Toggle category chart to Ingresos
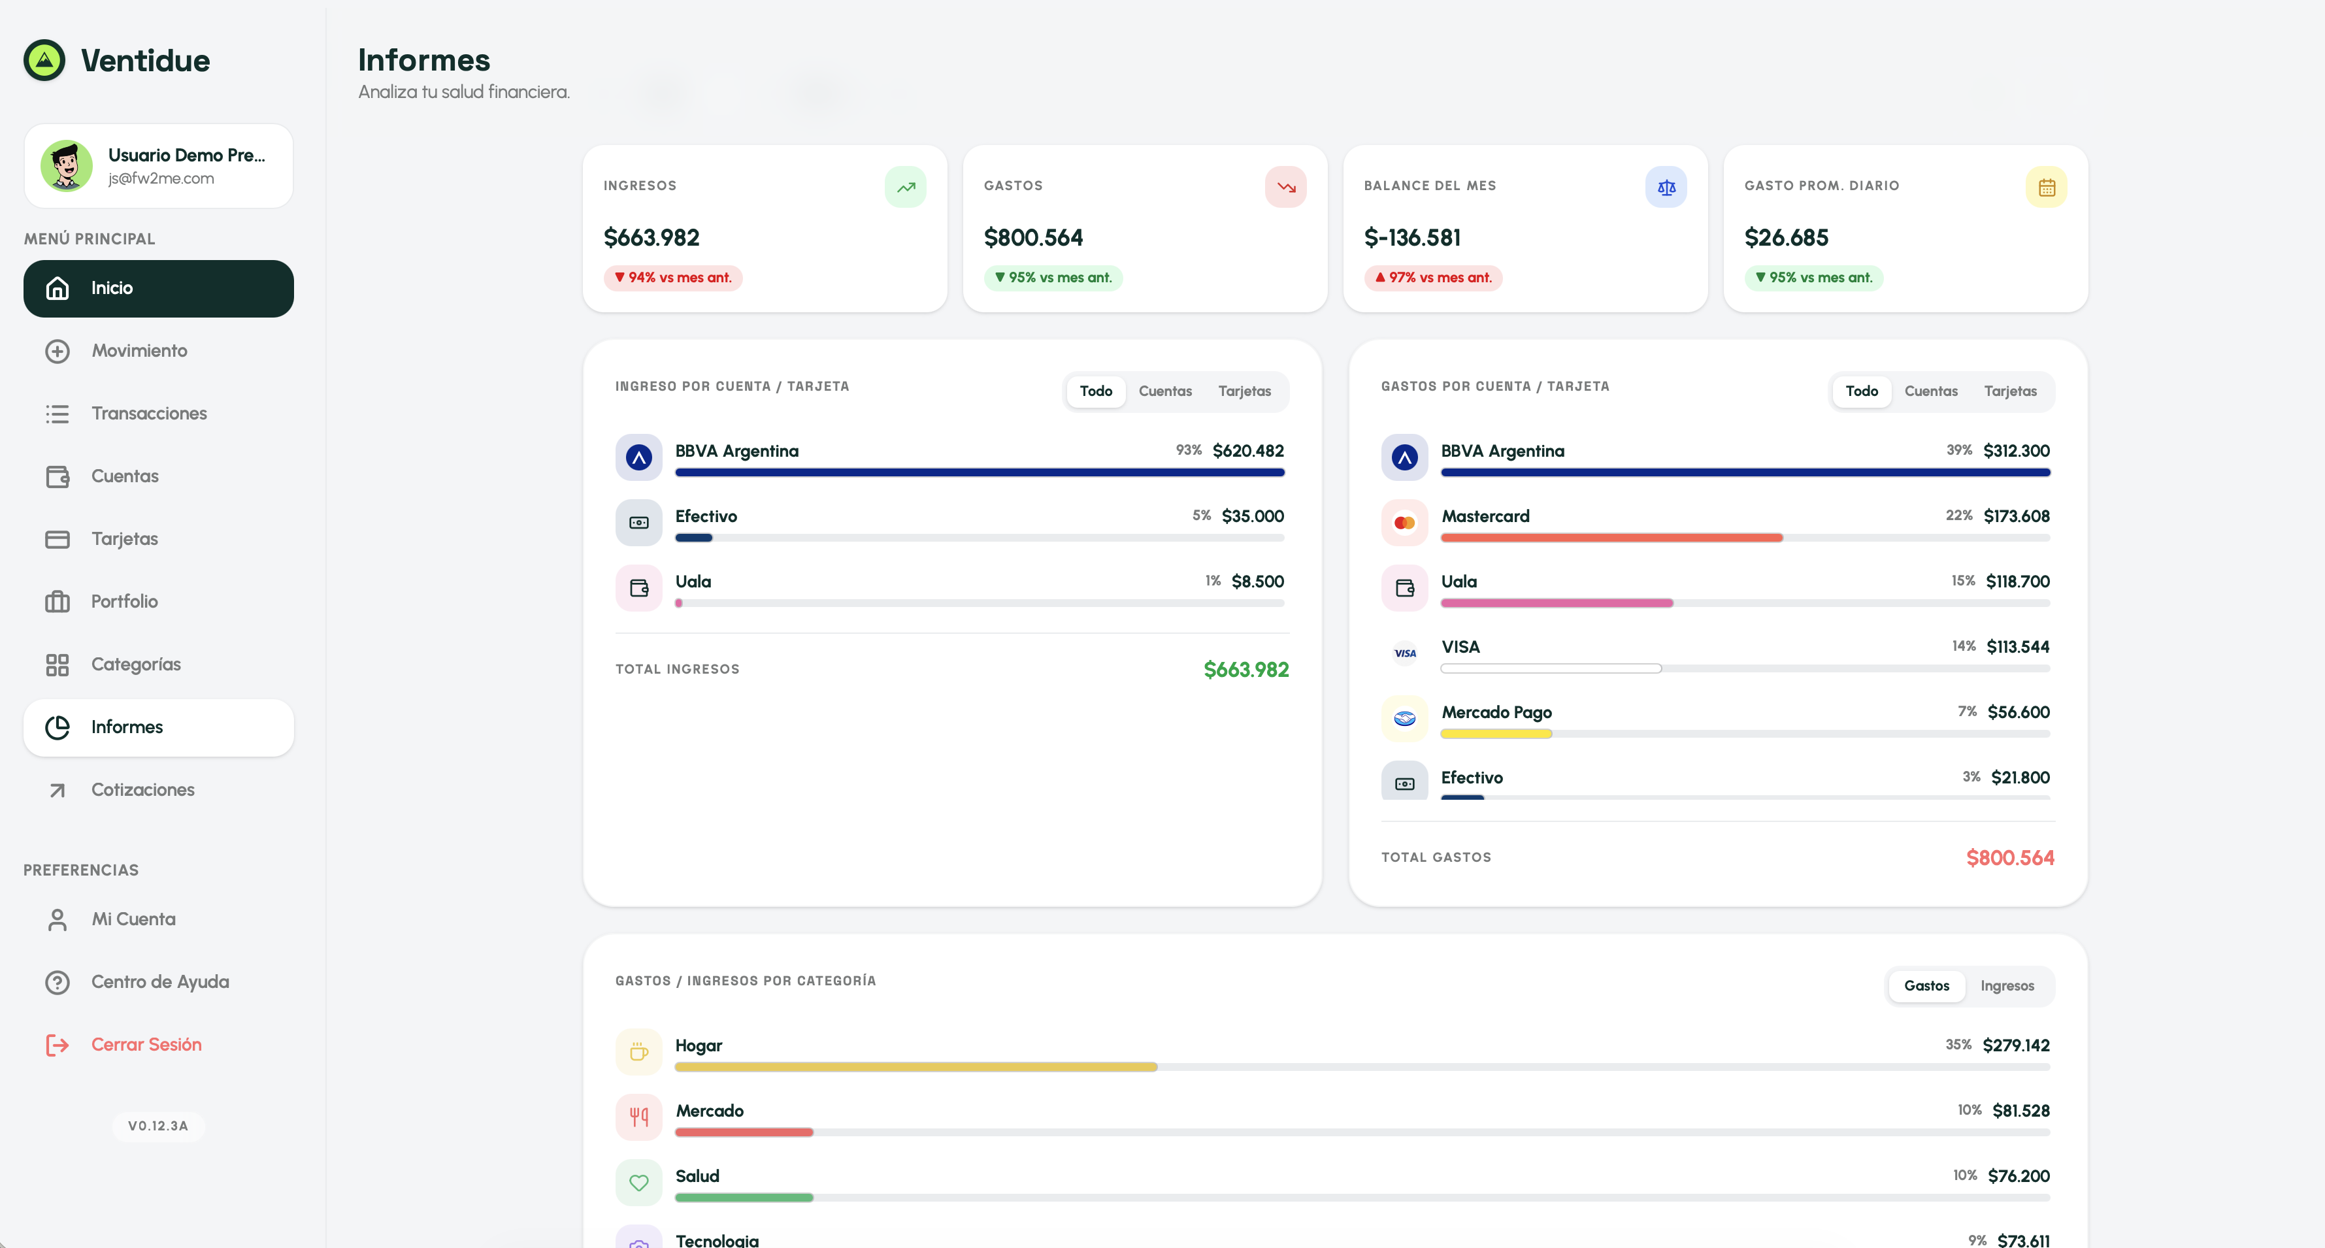Image resolution: width=2325 pixels, height=1248 pixels. pos(2006,985)
